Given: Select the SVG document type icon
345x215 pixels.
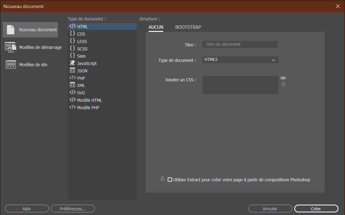Looking at the screenshot, I should (72, 92).
